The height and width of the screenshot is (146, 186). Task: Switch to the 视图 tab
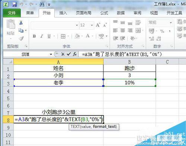coord(154,13)
